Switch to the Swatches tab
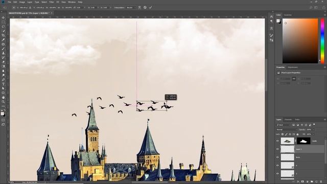Screen dimensions: 327x184 (x=288, y=15)
